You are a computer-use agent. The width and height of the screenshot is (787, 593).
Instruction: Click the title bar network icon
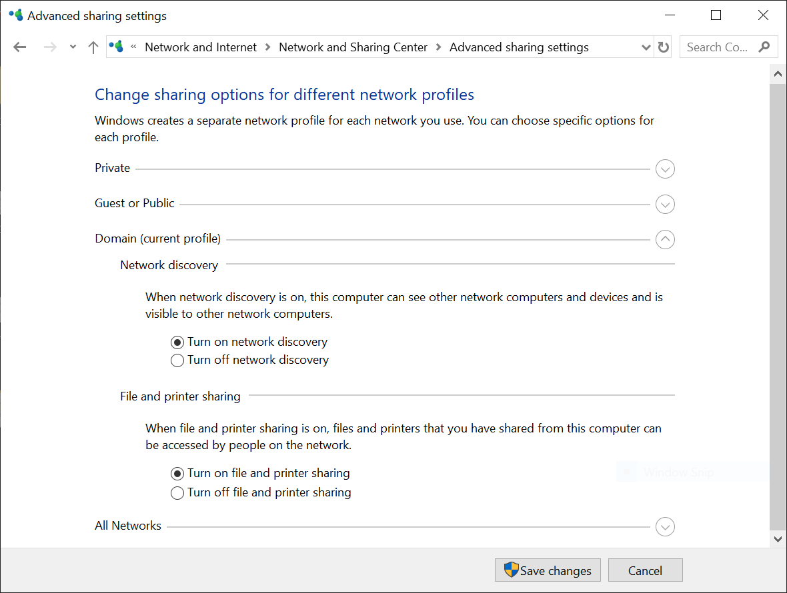(15, 15)
